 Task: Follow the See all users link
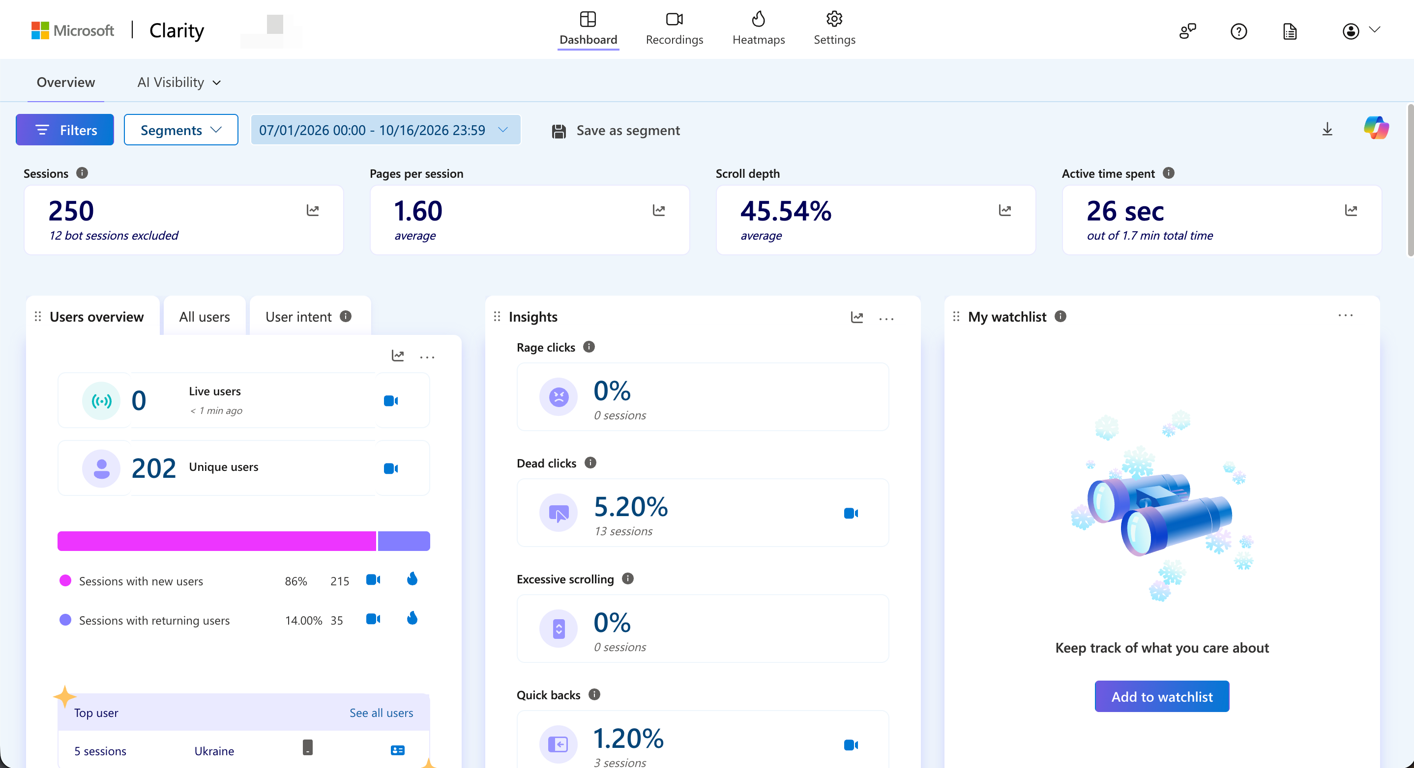[382, 713]
